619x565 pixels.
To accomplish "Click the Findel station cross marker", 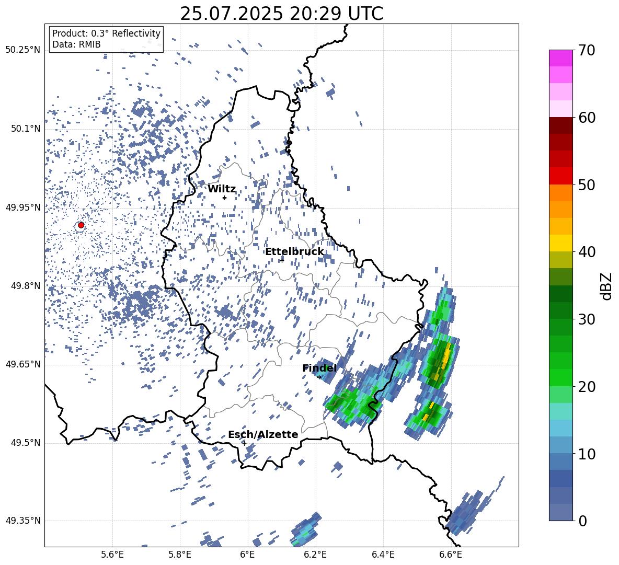I will pos(319,377).
